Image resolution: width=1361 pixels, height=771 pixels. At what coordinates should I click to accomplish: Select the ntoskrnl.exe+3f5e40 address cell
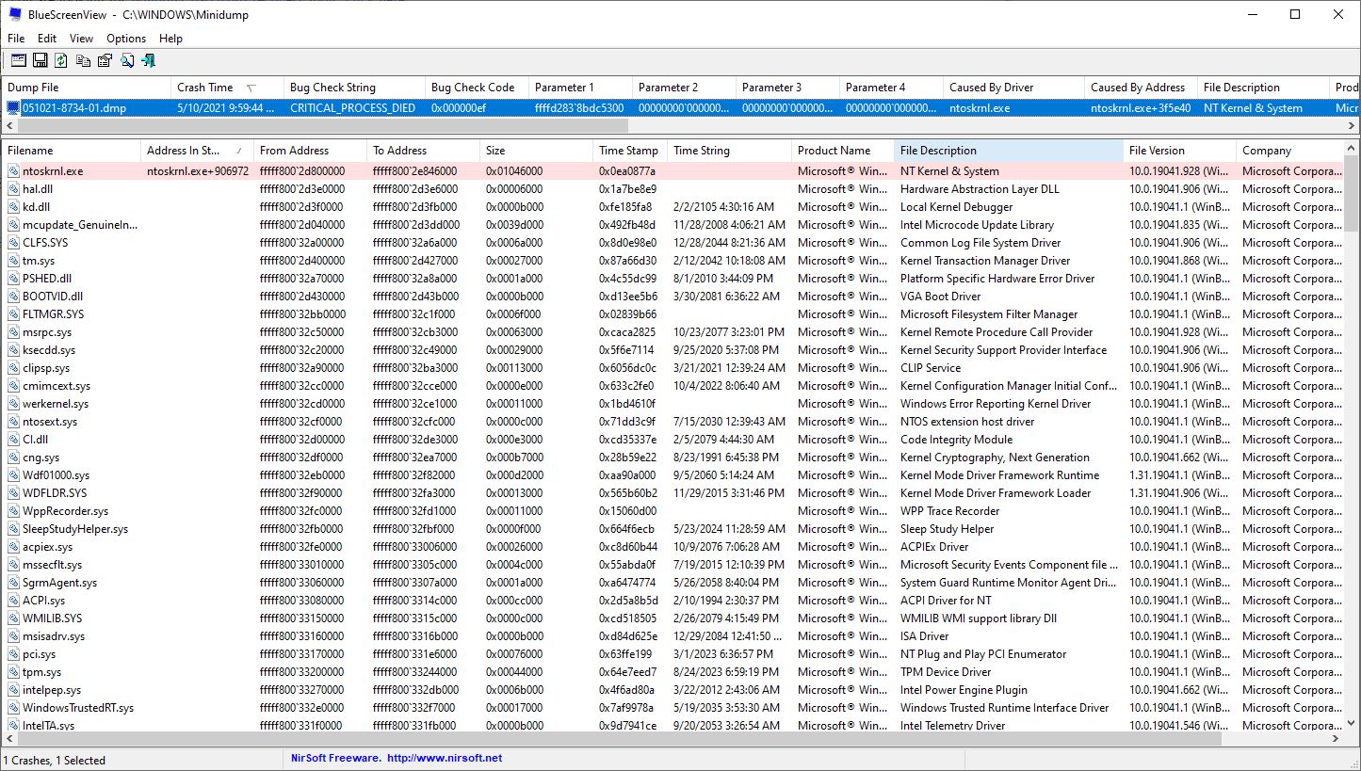point(1141,108)
